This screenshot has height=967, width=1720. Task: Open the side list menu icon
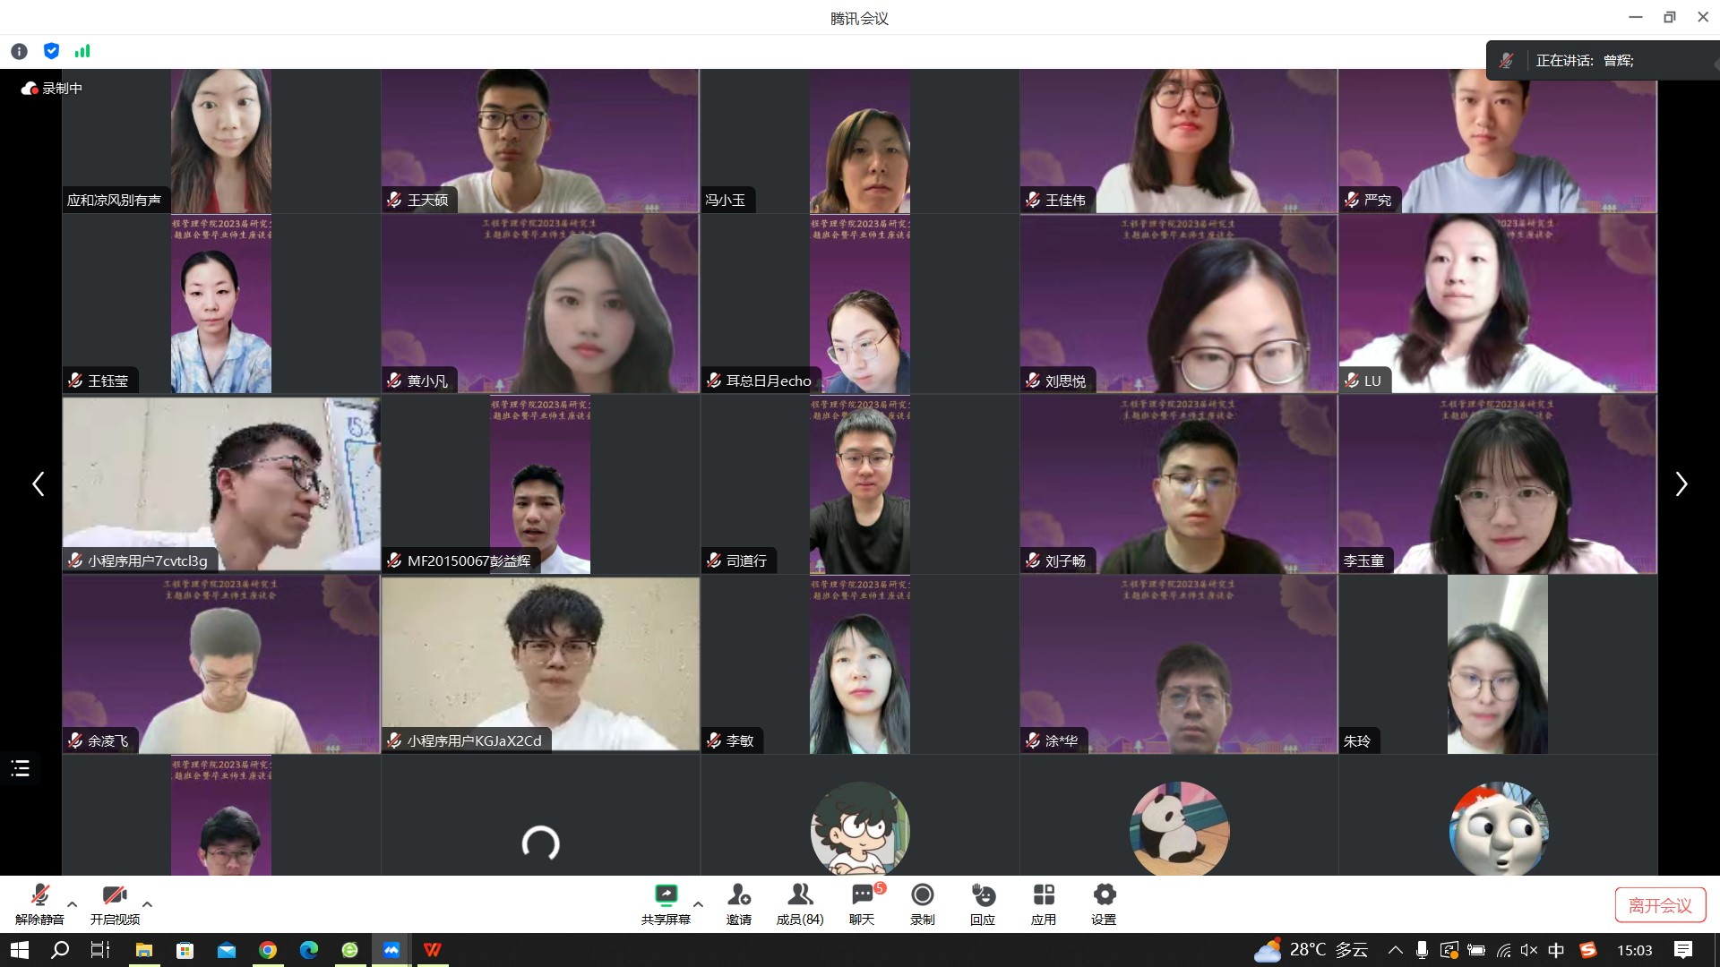20,768
